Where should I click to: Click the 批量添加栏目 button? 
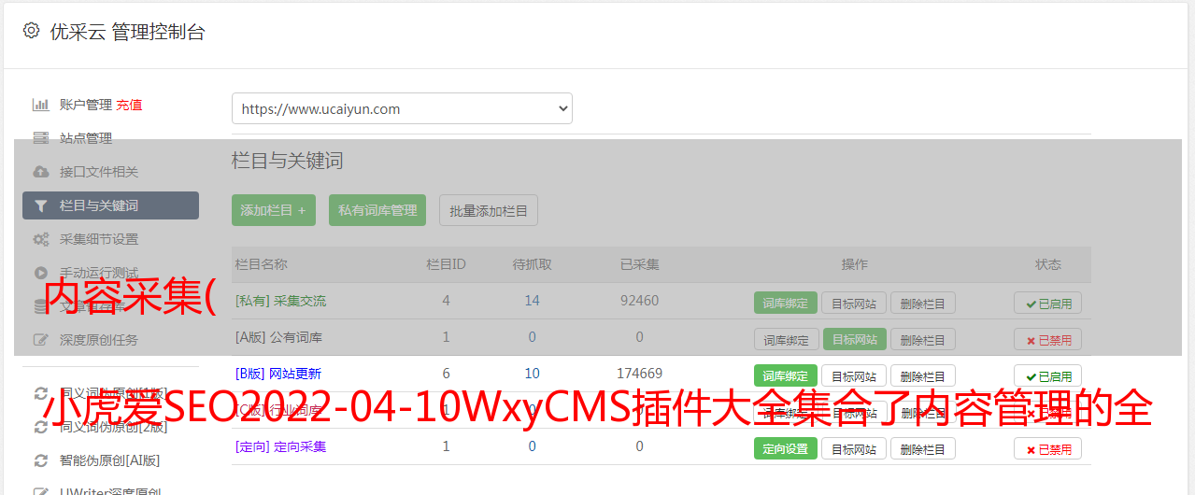(489, 210)
